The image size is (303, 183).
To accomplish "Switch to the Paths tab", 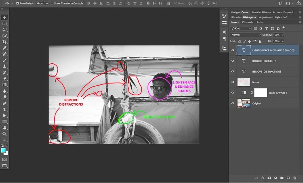I will (x=260, y=22).
